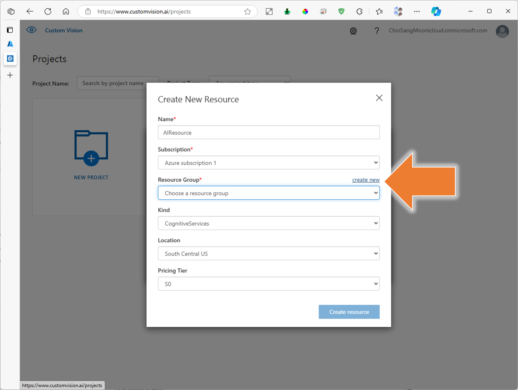Viewport: 518px width, 390px height.
Task: Expand the Choose a resource group dropdown
Action: coord(269,193)
